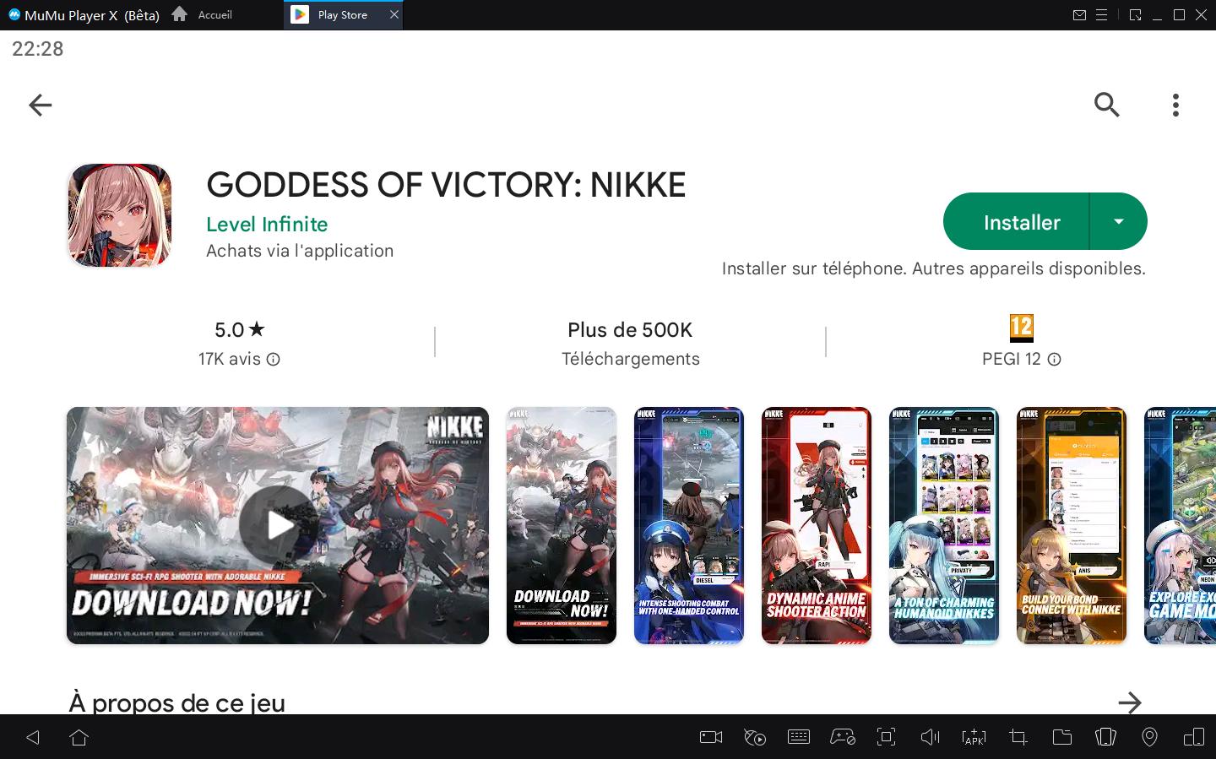The image size is (1216, 759).
Task: Open Level Infinite developer page
Action: pos(267,224)
